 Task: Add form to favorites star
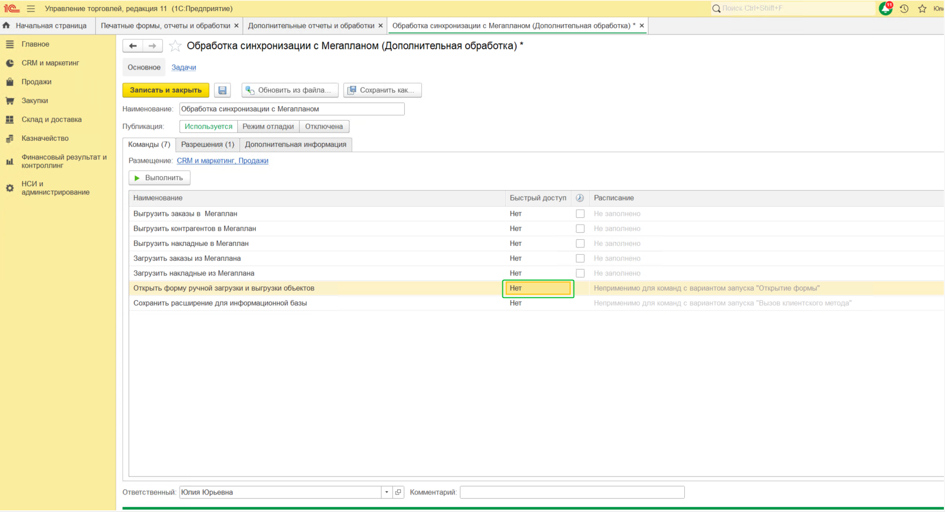click(175, 46)
